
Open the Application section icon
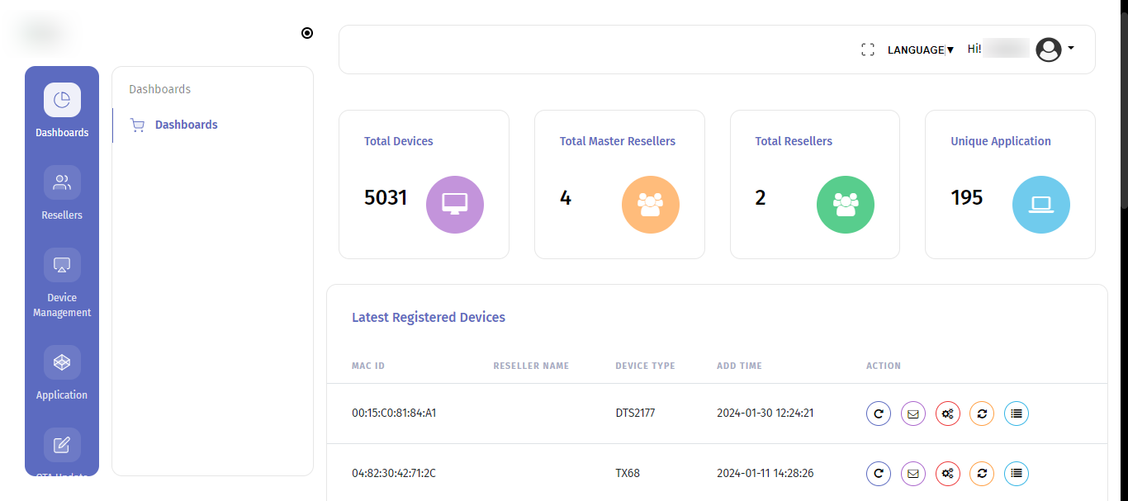pyautogui.click(x=62, y=362)
